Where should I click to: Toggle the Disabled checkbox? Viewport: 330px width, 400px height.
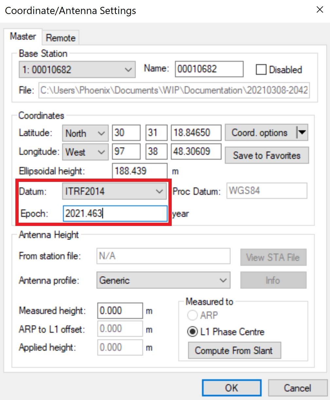[x=261, y=70]
